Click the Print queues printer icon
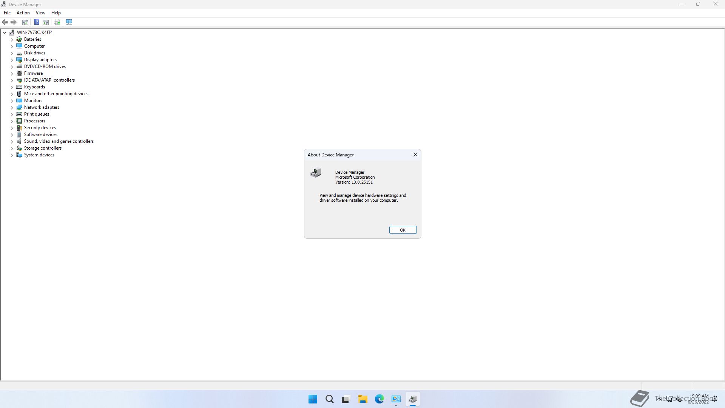725x408 pixels. click(x=19, y=114)
